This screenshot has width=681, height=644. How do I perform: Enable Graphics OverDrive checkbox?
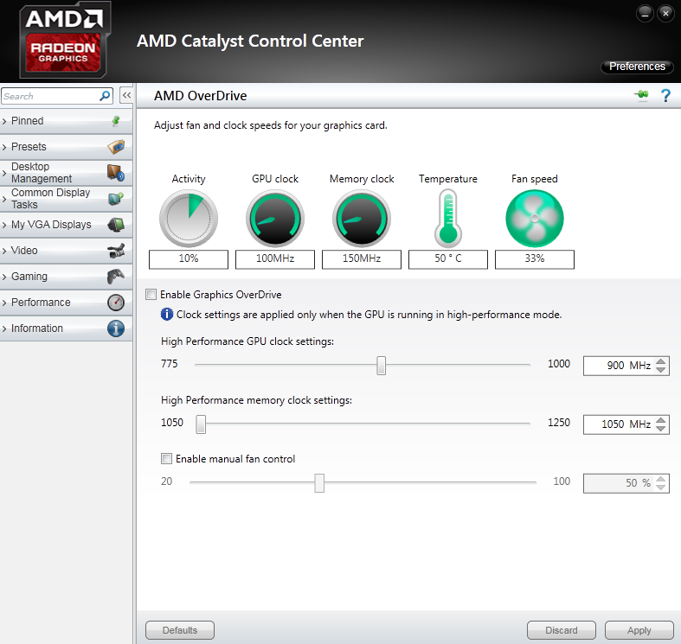click(151, 295)
